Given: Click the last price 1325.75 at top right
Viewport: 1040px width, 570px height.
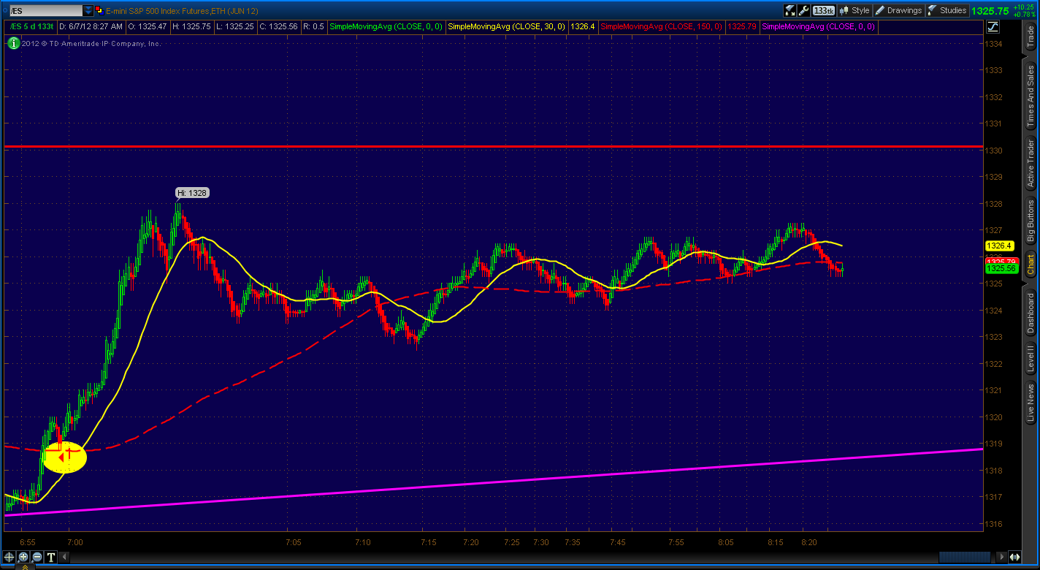Looking at the screenshot, I should [x=991, y=11].
